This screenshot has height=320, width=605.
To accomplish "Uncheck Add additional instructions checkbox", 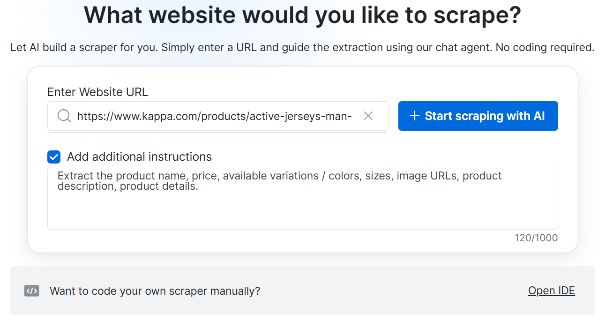I will (x=54, y=156).
